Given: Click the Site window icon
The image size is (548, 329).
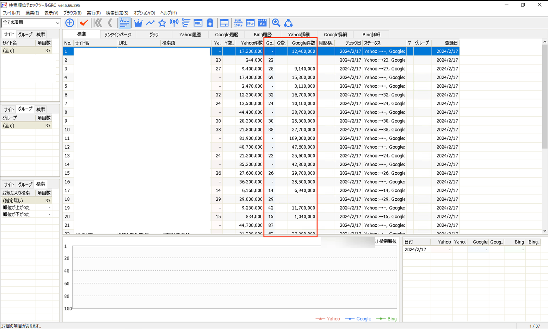Looking at the screenshot, I should coord(250,23).
